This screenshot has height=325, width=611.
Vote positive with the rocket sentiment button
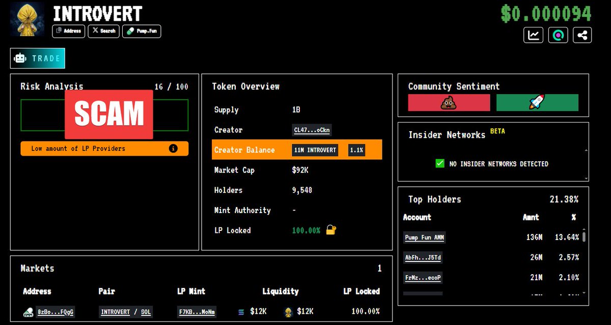pos(537,103)
